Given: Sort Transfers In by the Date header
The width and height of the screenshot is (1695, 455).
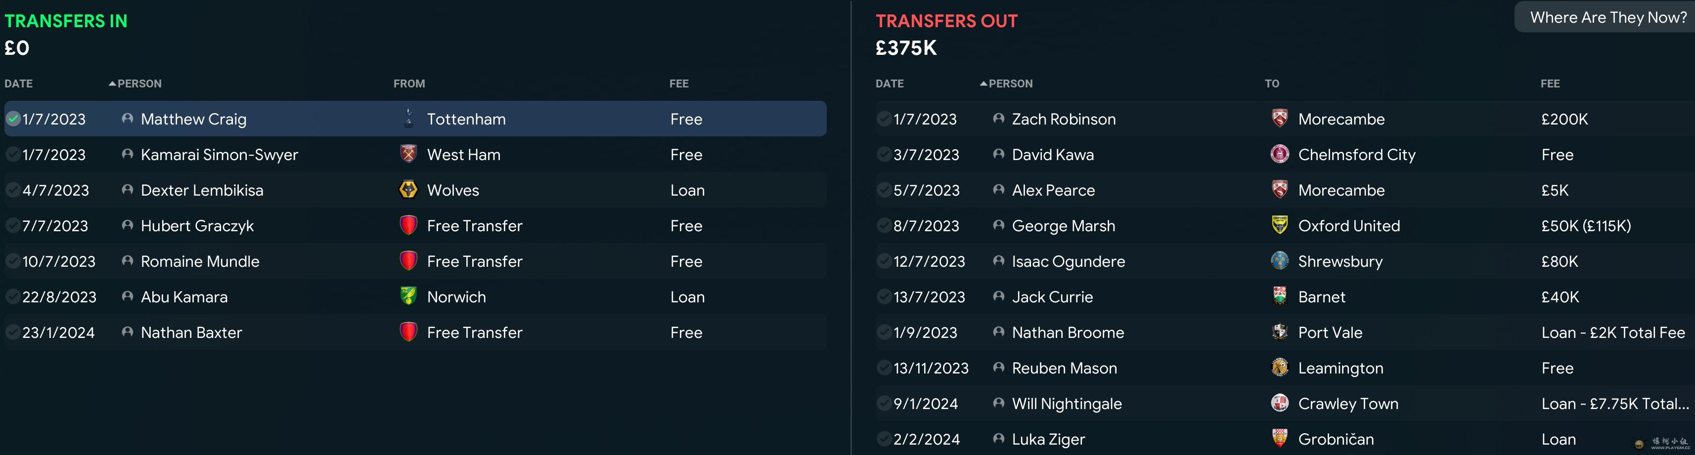Looking at the screenshot, I should click(18, 83).
